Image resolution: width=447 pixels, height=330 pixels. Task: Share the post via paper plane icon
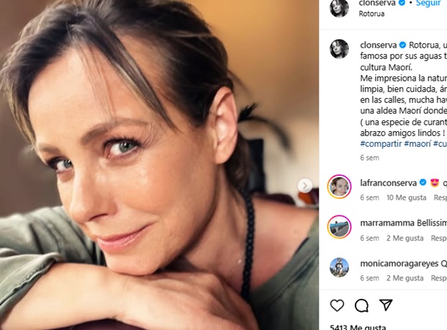[386, 306]
